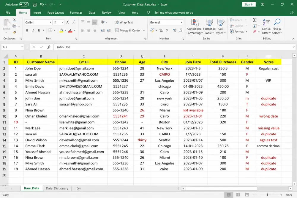Apply the yellow Fill Color swatch
Viewport: 297px width, 198px height.
(61, 30)
